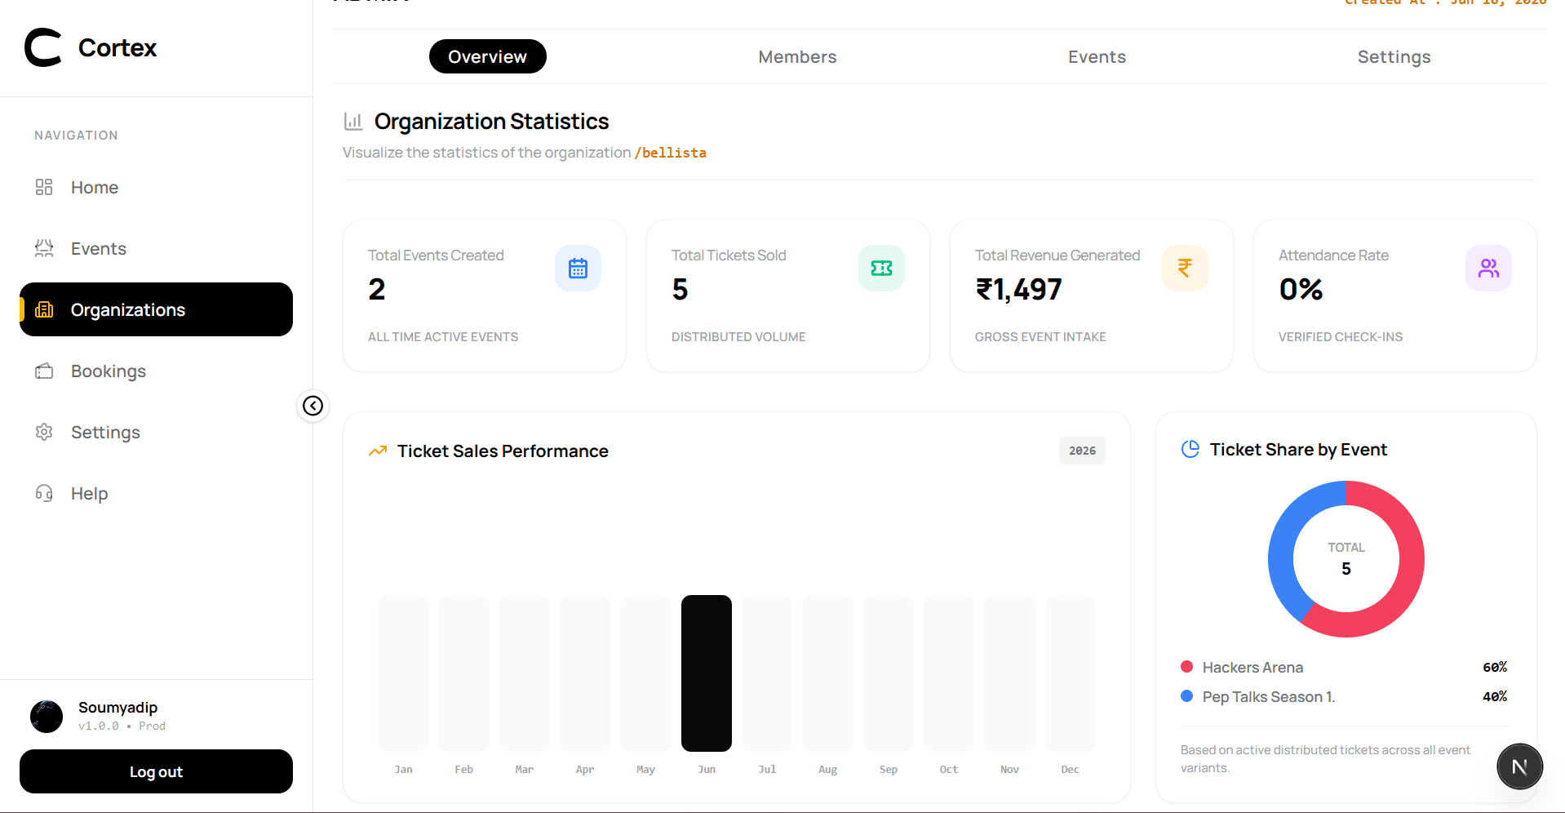Screen dimensions: 1565x813
Task: Click the red Hackers Arena legend dot
Action: (1186, 667)
